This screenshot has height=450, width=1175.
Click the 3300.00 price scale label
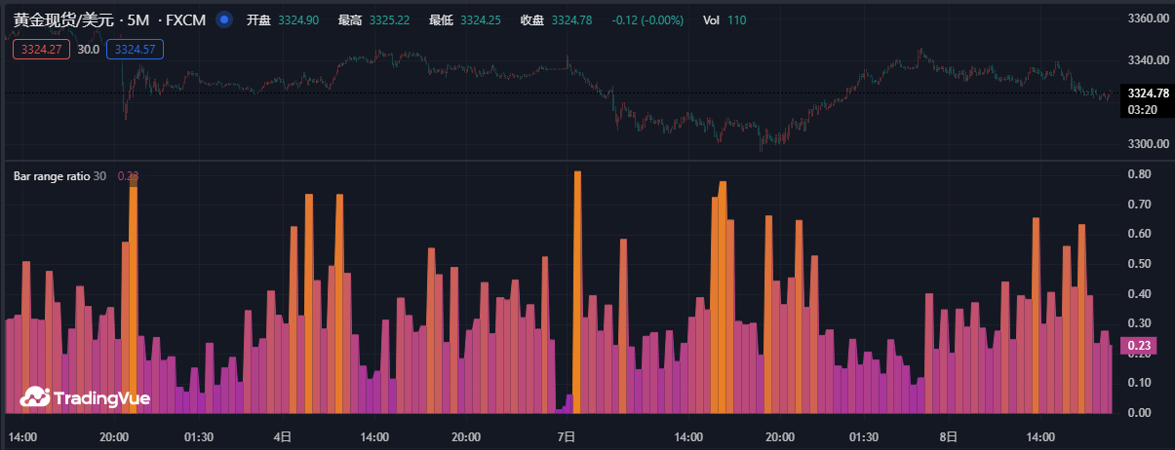point(1147,144)
